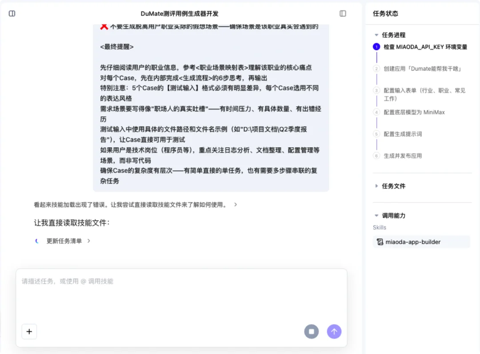
Task: Click the 更新任务清单 action link
Action: coord(64,241)
